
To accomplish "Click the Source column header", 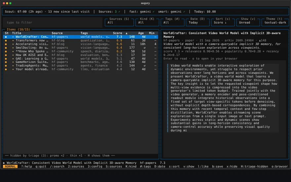I will [x=57, y=33].
